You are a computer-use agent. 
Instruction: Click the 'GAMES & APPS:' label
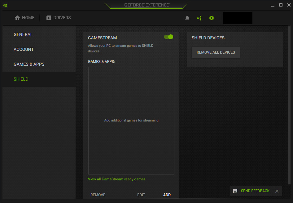(101, 62)
